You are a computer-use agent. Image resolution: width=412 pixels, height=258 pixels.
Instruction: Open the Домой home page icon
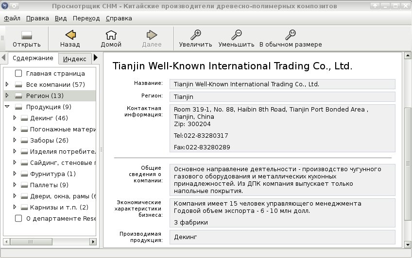click(111, 34)
